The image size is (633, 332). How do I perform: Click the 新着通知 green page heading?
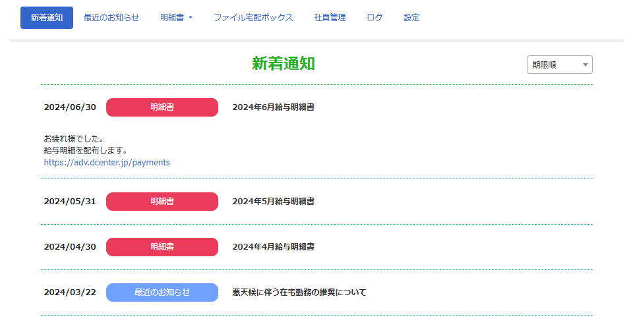point(284,63)
